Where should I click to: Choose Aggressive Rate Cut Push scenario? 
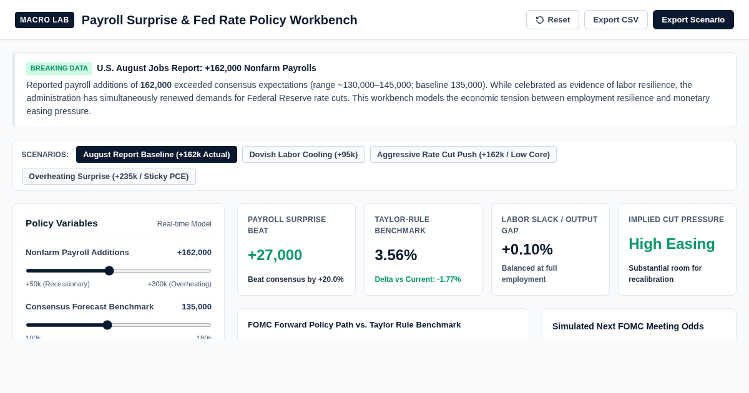463,155
